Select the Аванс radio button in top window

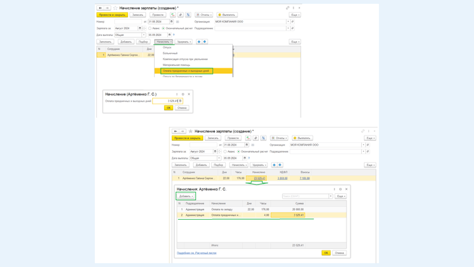pyautogui.click(x=150, y=29)
